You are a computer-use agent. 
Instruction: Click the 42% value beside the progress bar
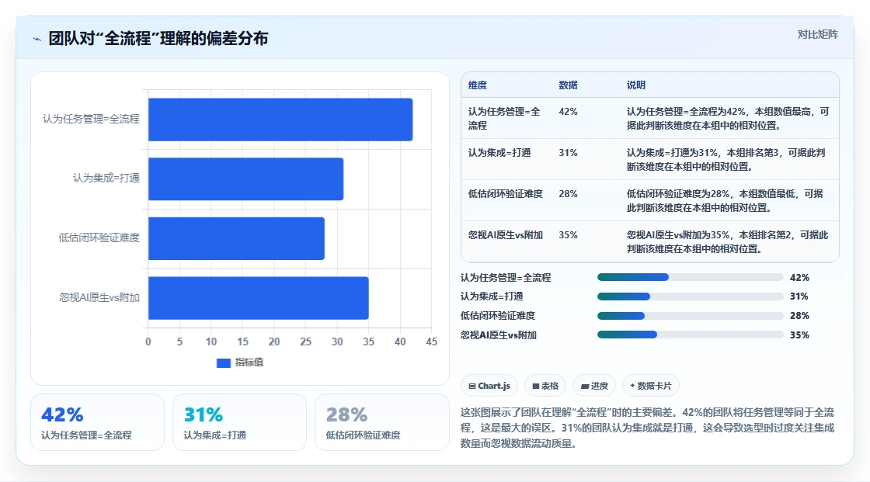click(x=799, y=277)
